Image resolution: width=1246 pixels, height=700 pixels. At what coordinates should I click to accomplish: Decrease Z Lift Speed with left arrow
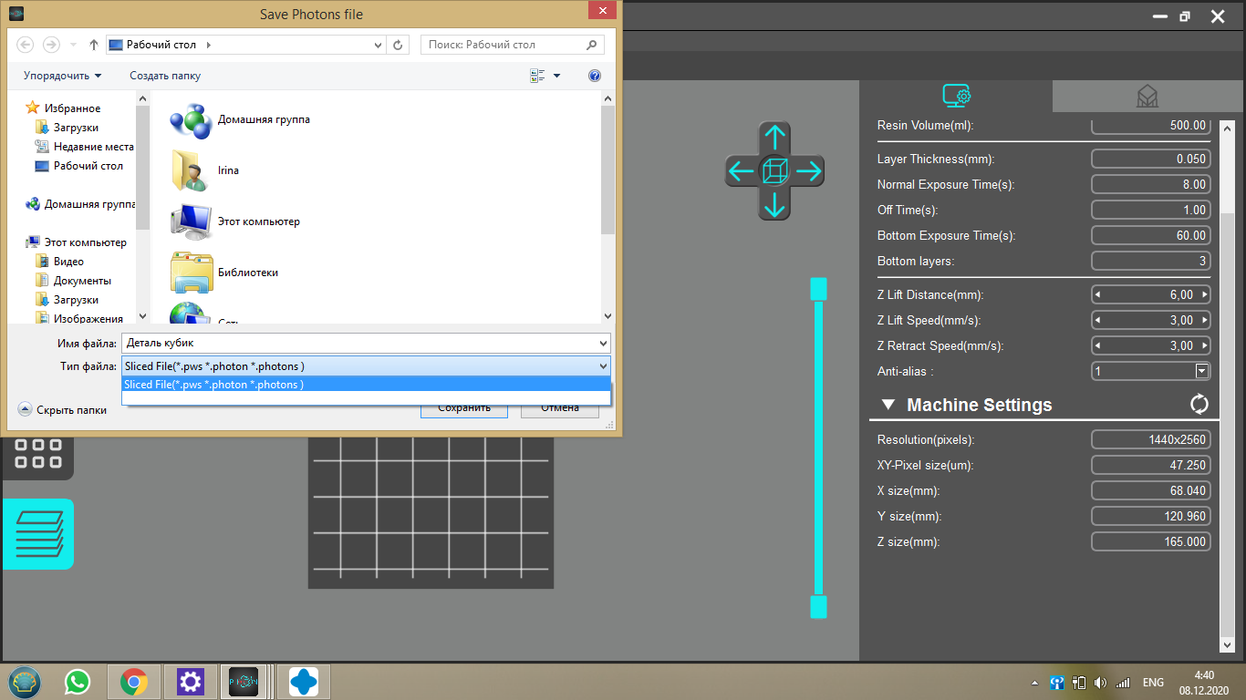1097,320
